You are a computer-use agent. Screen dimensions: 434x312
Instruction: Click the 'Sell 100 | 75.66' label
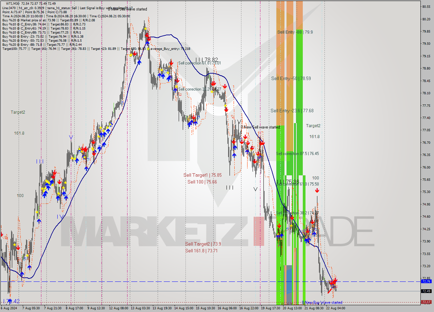pos(202,182)
